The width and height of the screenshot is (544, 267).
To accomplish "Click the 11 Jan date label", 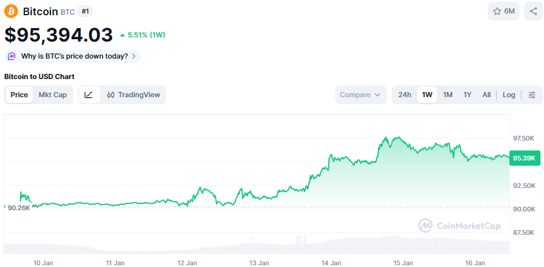I will 115,262.
